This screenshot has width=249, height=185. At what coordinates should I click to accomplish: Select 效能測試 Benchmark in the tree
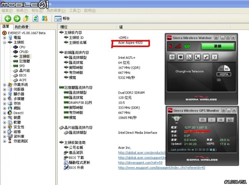click(21, 141)
